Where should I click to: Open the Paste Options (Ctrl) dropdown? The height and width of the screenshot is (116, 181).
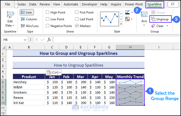coord(54,72)
